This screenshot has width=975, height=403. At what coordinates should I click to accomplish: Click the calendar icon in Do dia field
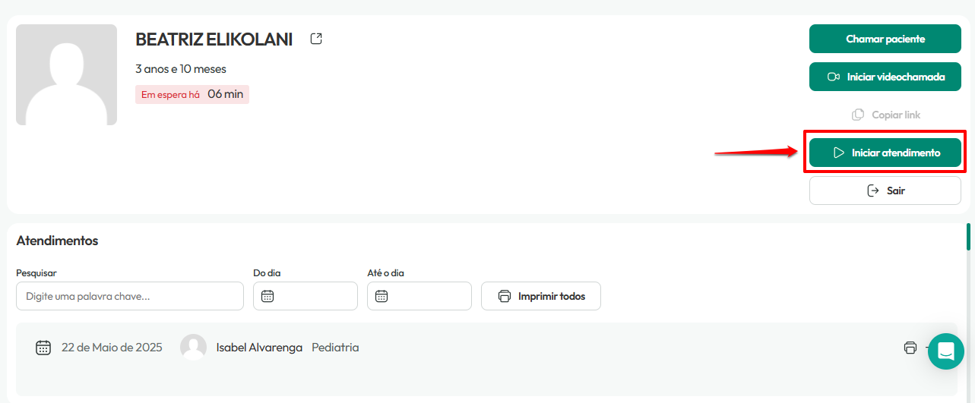267,296
